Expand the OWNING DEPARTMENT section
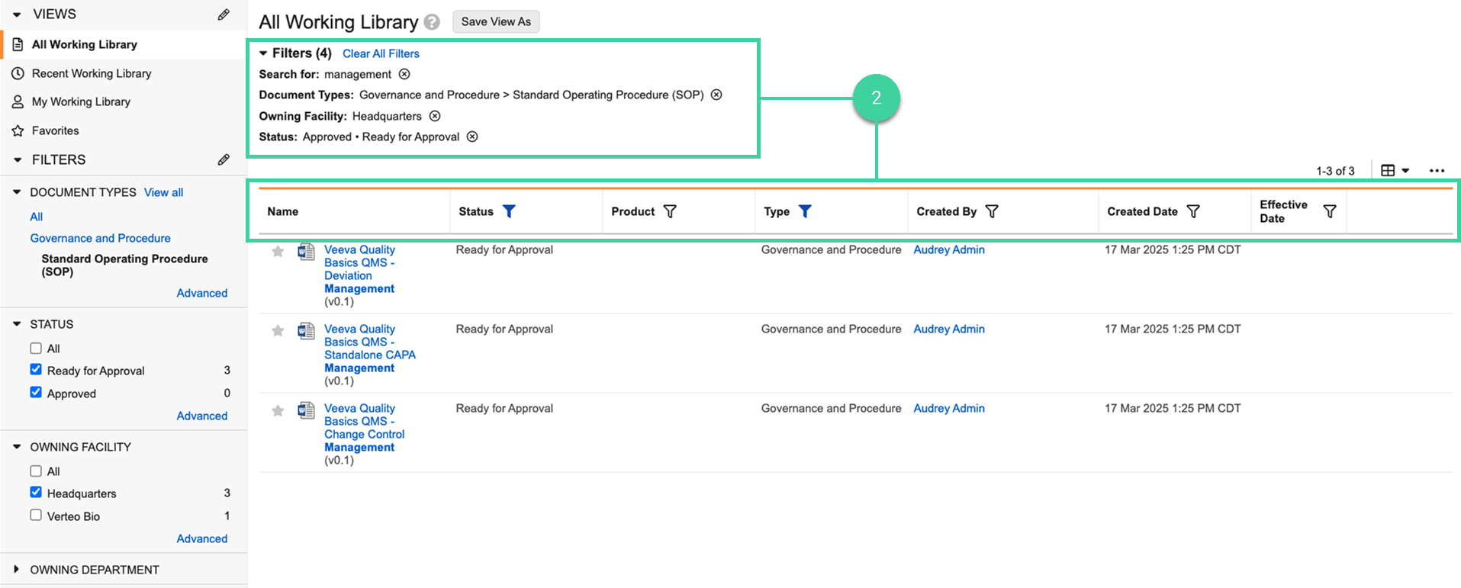The width and height of the screenshot is (1461, 588). (x=17, y=570)
